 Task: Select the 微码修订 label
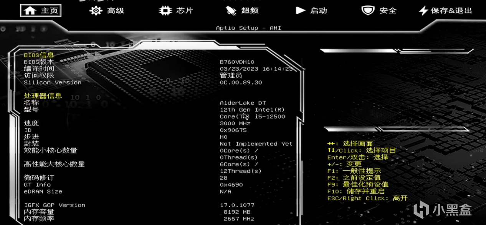[x=39, y=178]
